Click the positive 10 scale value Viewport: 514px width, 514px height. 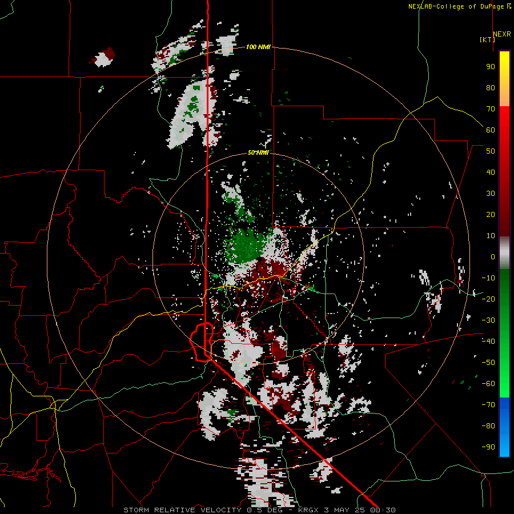[x=491, y=236]
